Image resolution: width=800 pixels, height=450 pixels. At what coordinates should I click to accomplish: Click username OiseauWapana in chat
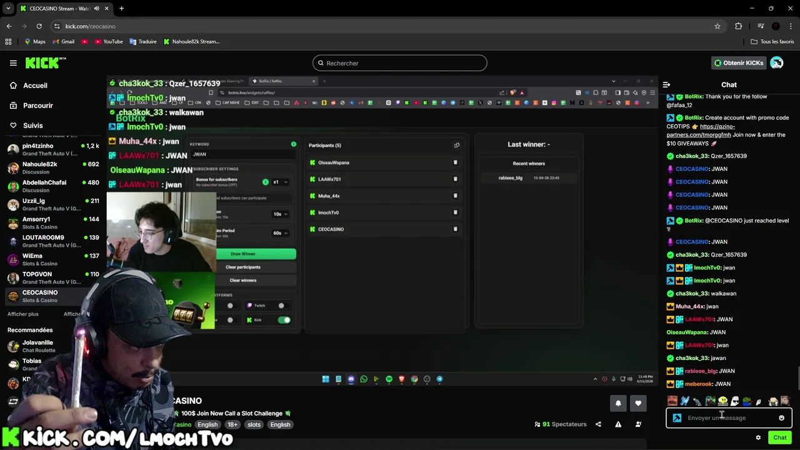coord(687,332)
